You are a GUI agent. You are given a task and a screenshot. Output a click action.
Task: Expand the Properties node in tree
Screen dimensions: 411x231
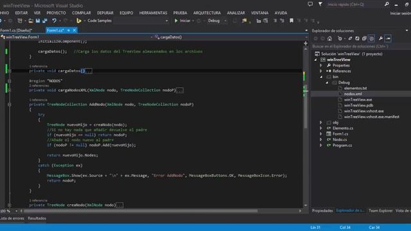point(321,65)
